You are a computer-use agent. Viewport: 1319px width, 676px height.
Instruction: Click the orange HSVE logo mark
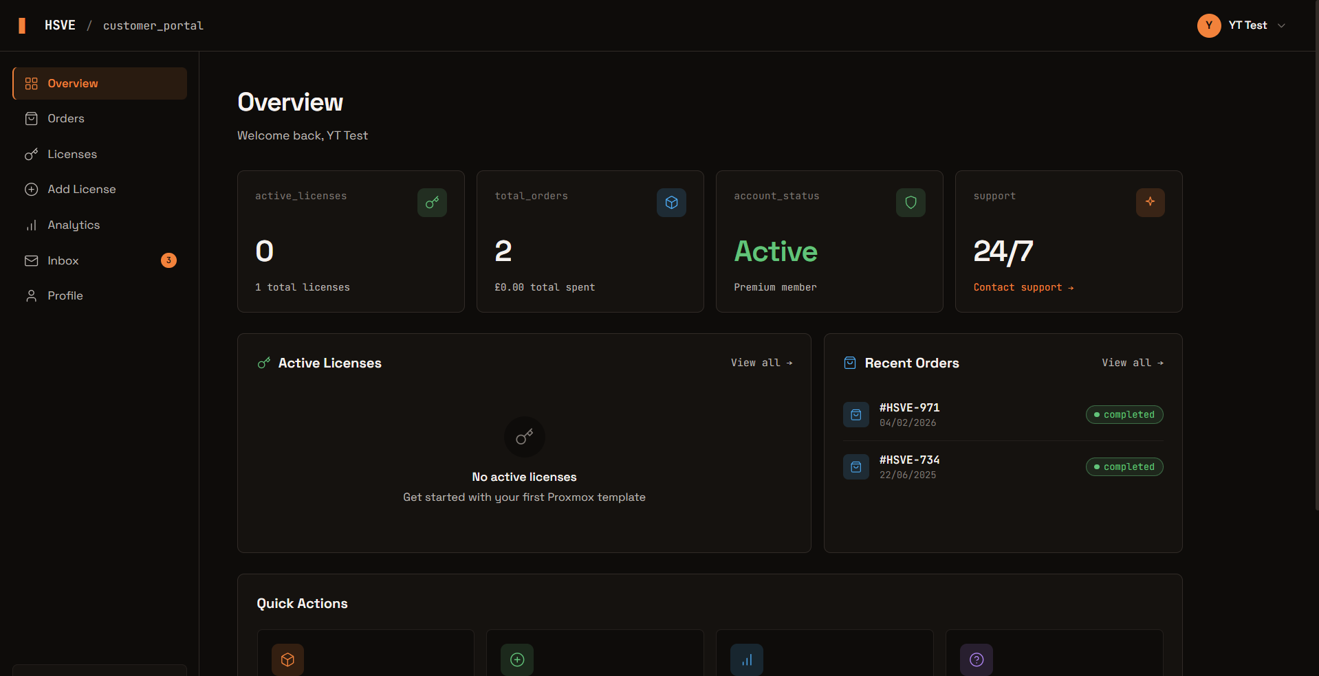point(22,25)
